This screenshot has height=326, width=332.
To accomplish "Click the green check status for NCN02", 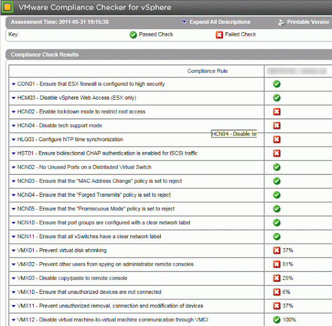I will pyautogui.click(x=276, y=167).
